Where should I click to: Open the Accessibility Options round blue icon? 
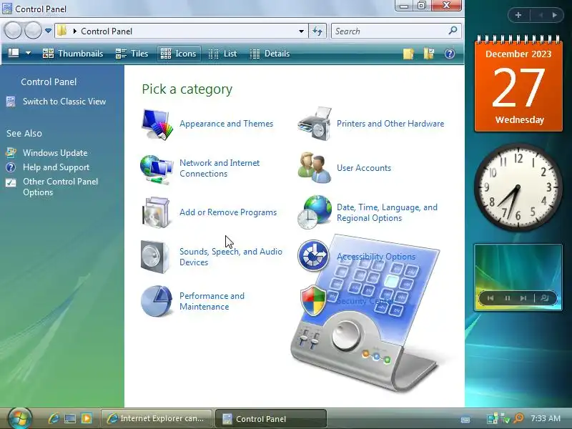point(313,256)
